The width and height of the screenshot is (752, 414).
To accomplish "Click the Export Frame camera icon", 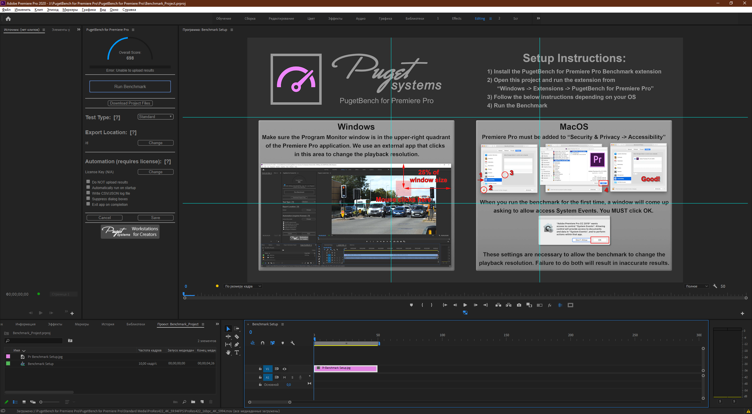I will click(519, 305).
